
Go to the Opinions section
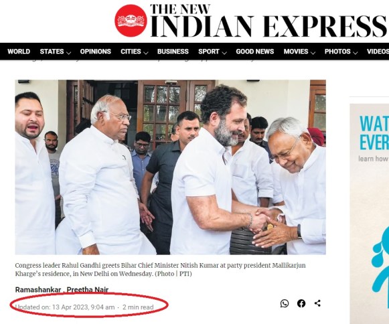point(96,52)
